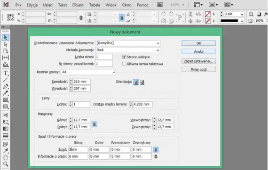Select the Line tool
The width and height of the screenshot is (268, 170).
click(x=6, y=80)
